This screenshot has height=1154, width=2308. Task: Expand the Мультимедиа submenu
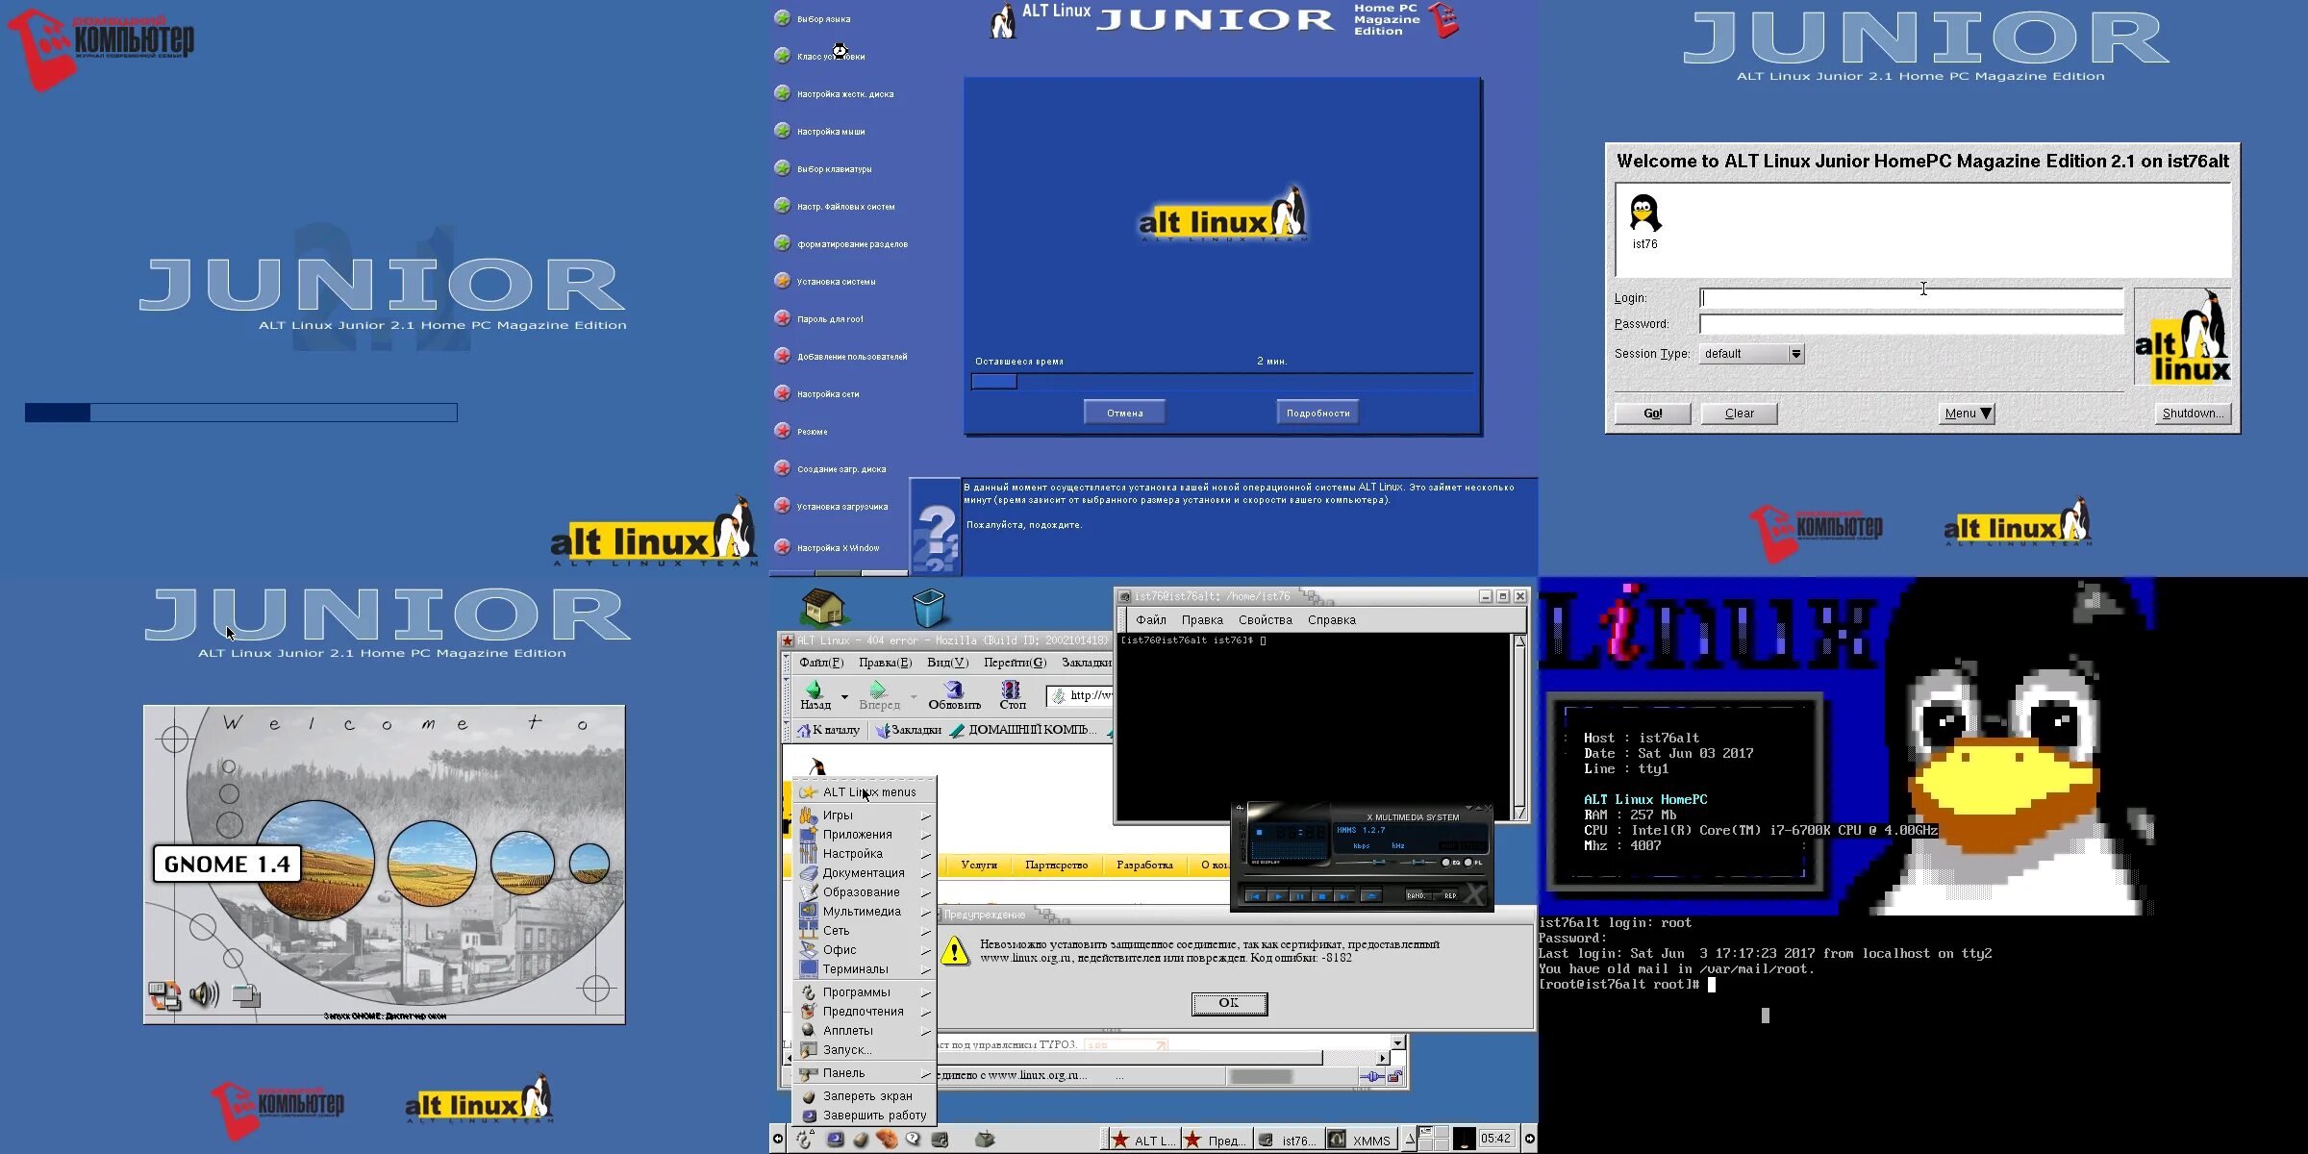(865, 912)
